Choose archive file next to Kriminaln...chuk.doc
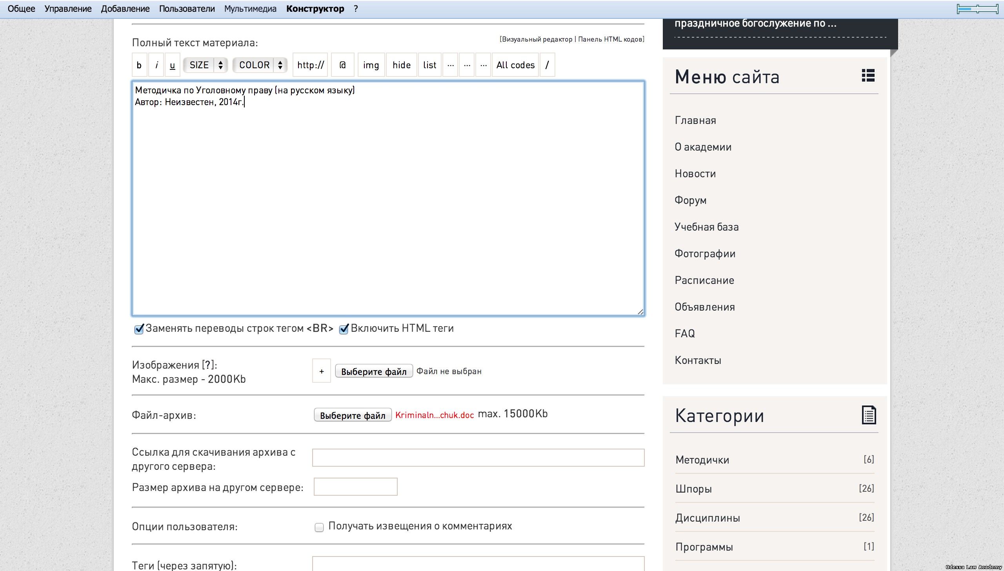 (353, 415)
